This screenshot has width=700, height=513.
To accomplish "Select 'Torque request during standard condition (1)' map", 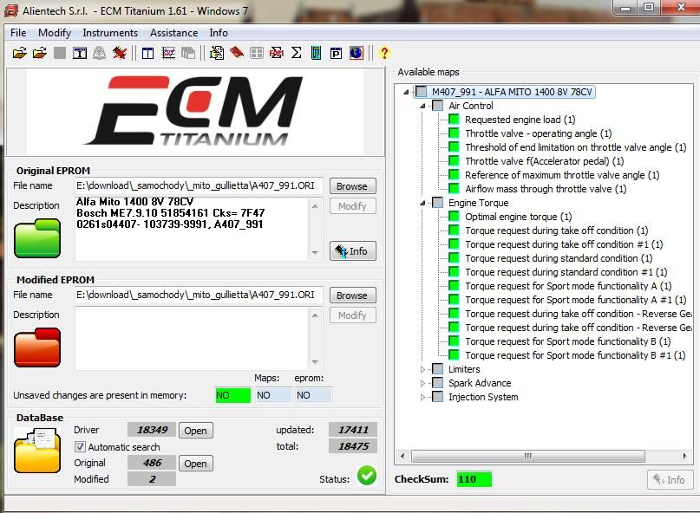I will (559, 258).
